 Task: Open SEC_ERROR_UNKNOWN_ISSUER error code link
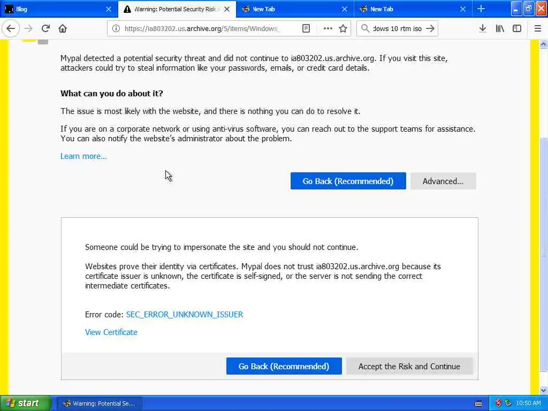pyautogui.click(x=185, y=315)
